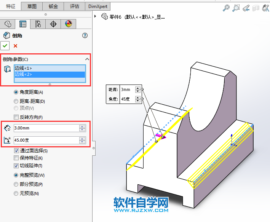The height and width of the screenshot is (222, 270).
Task: Increase callout 距离 spinner up
Action: (x=137, y=88)
